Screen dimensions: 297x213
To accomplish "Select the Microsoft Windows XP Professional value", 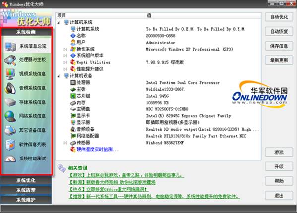I will pyautogui.click(x=189, y=49).
